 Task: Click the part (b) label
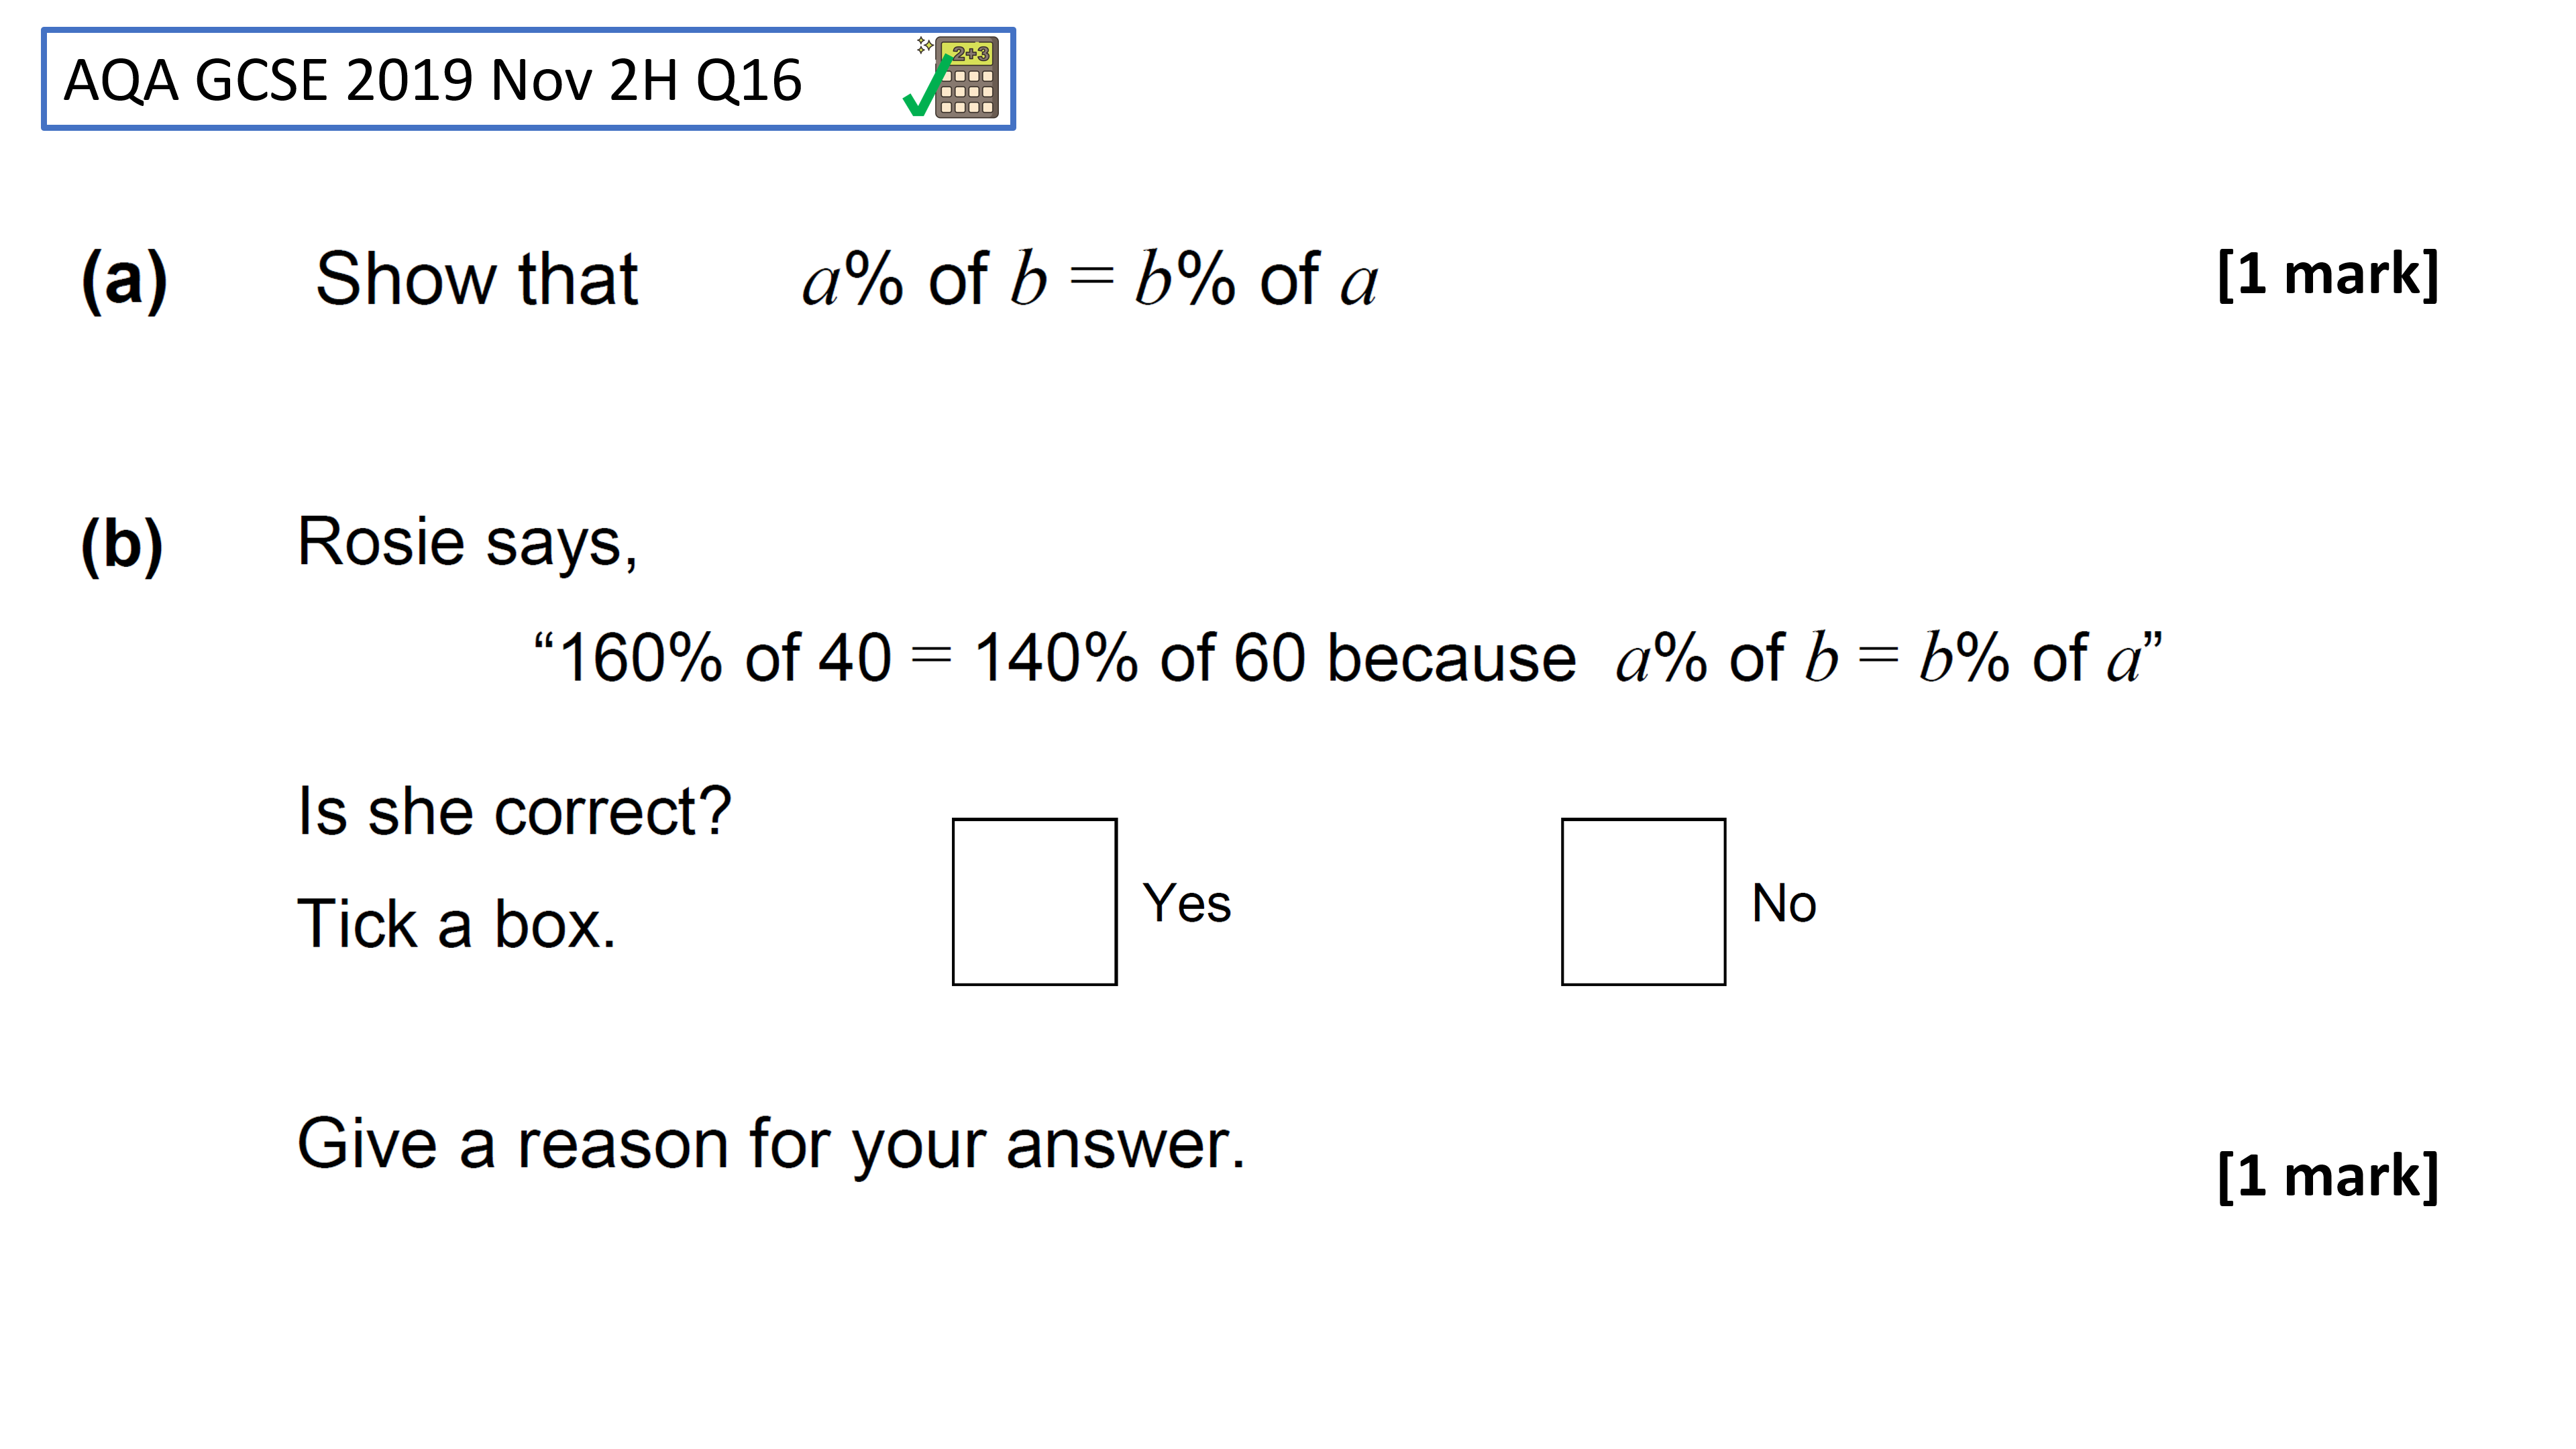pyautogui.click(x=122, y=546)
